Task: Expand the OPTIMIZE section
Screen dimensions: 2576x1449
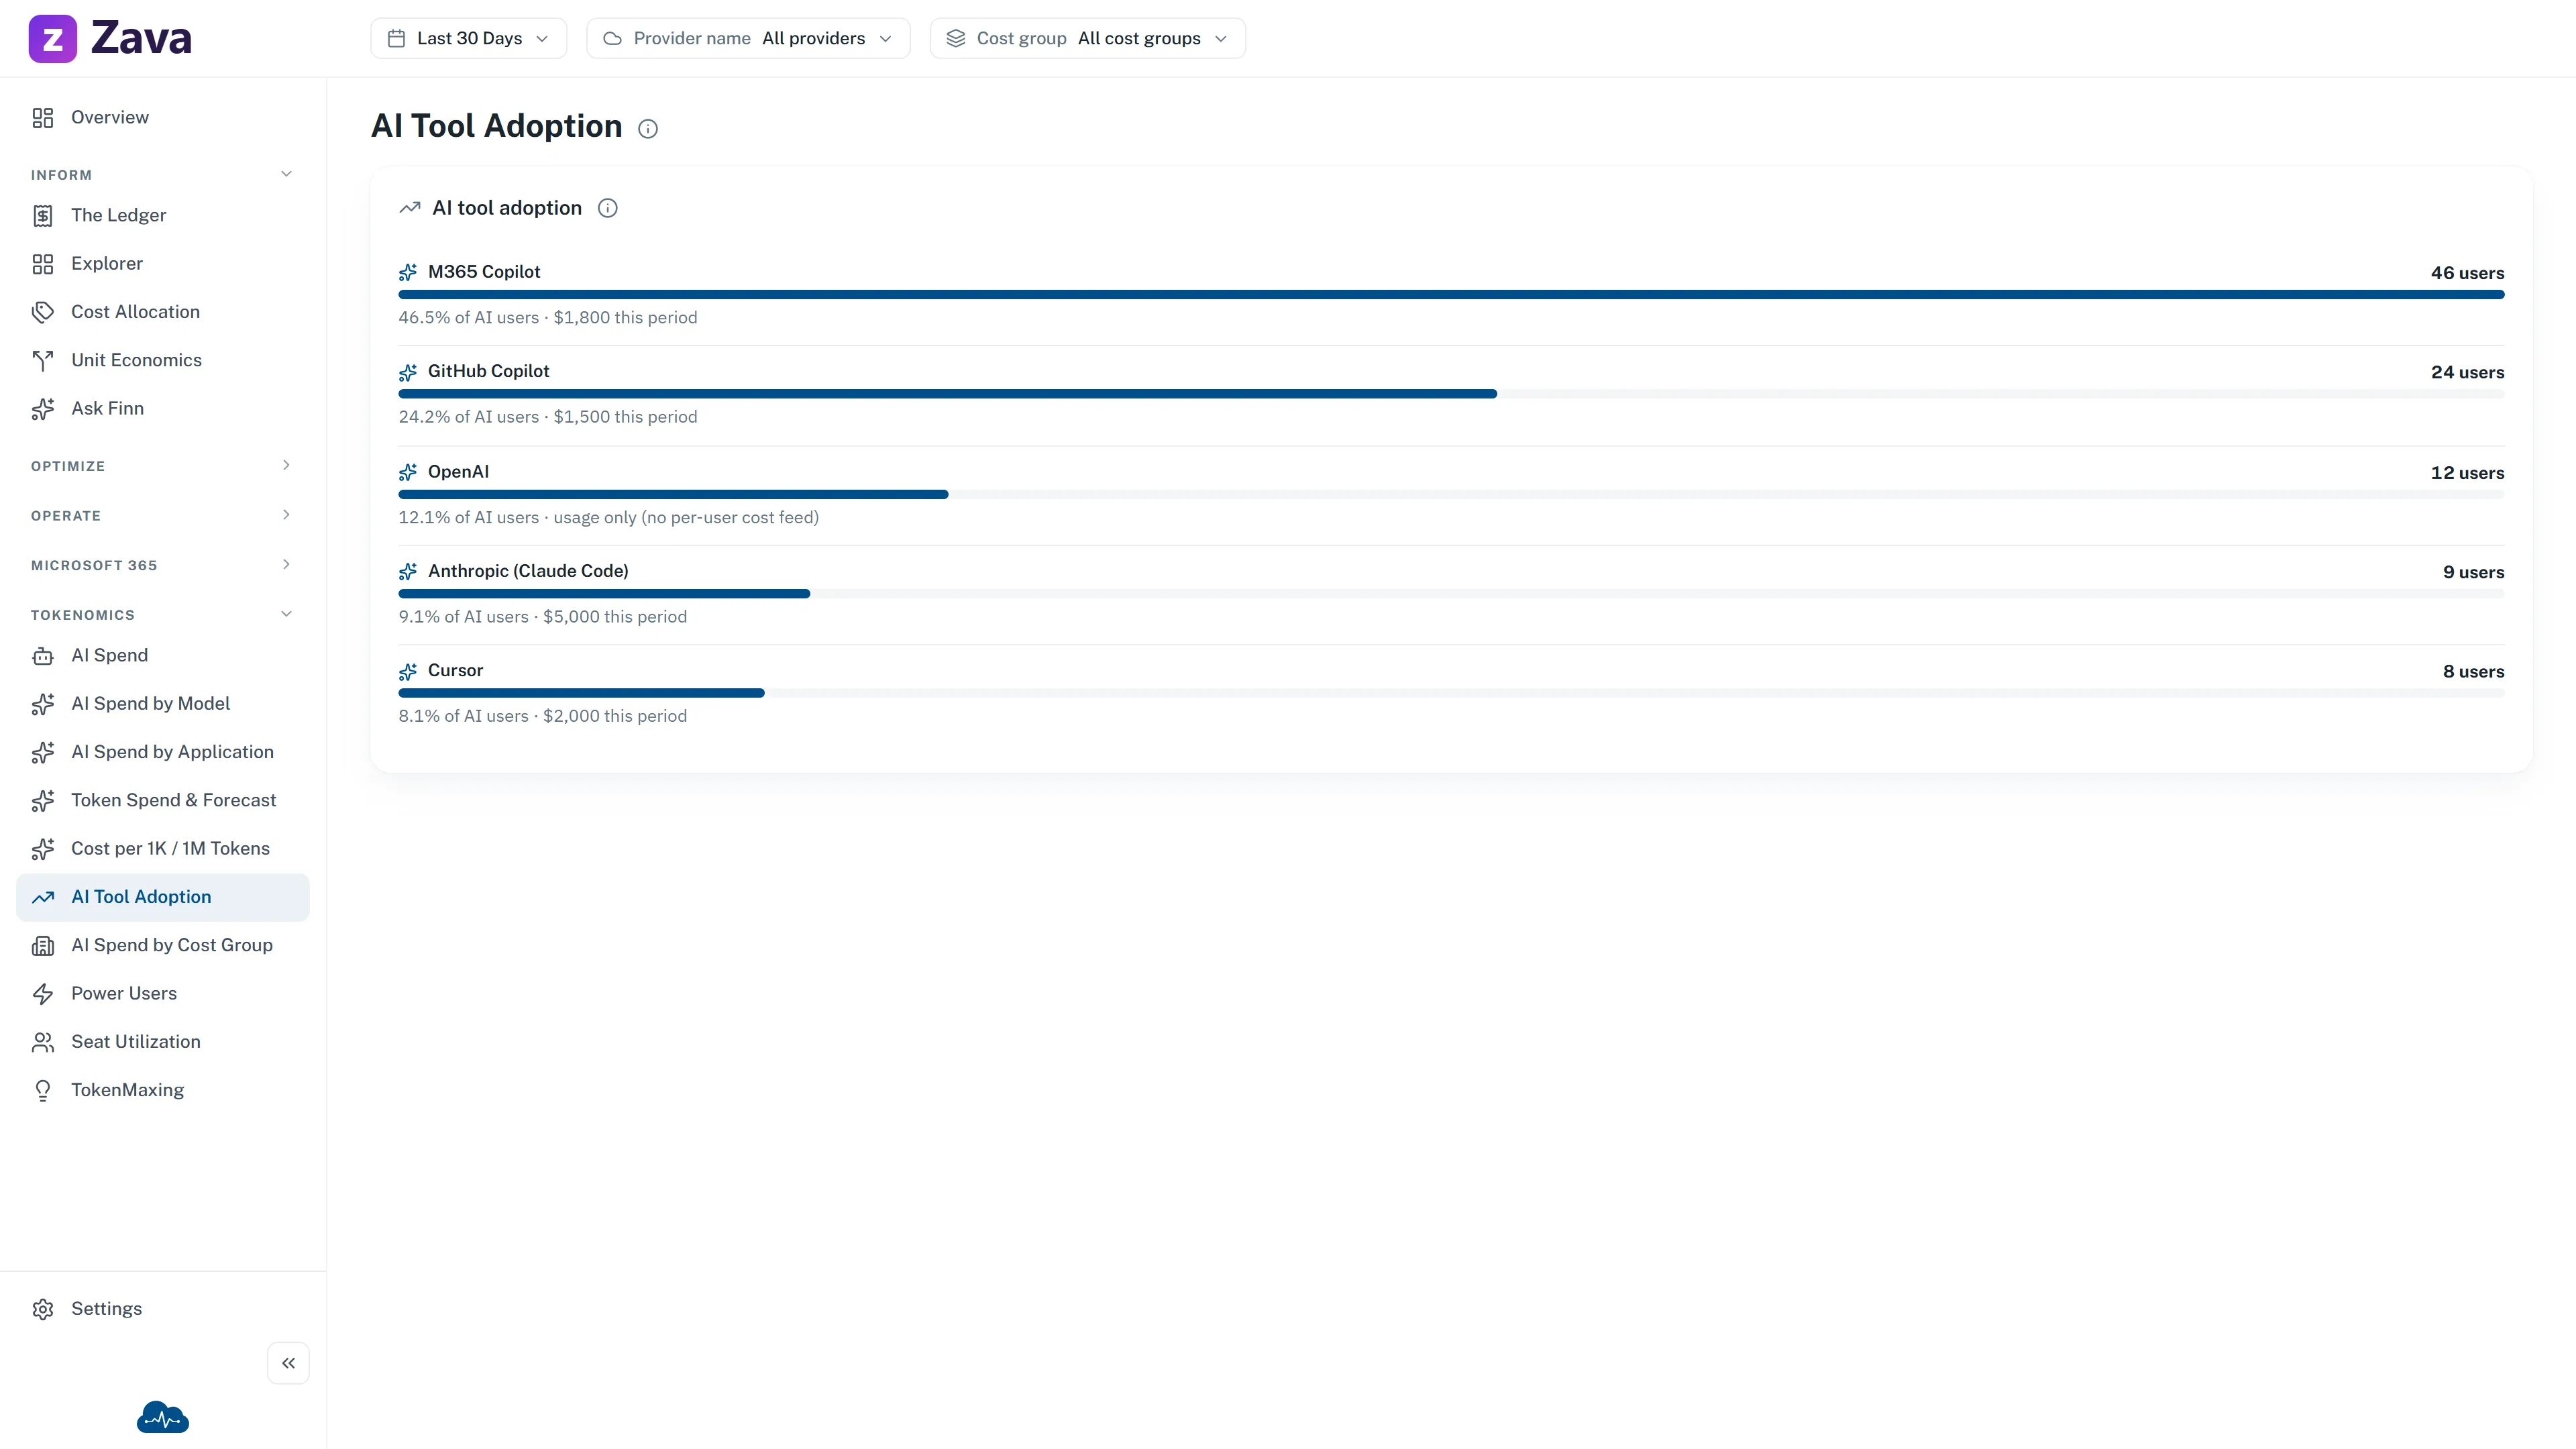Action: coord(286,465)
